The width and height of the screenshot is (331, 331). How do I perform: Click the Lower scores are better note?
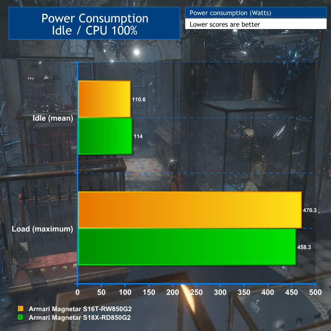(256, 24)
